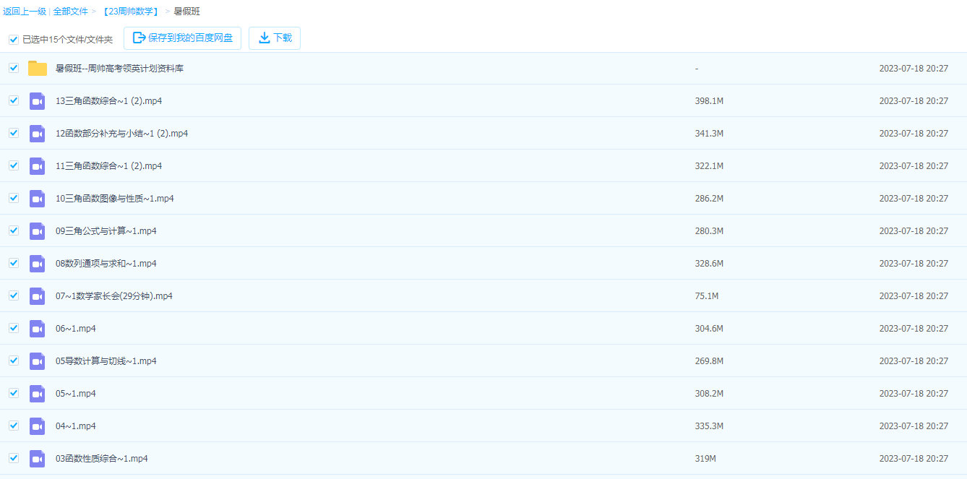Go back via 返回上一级 link
Screen dimensions: 967x479
pyautogui.click(x=25, y=12)
